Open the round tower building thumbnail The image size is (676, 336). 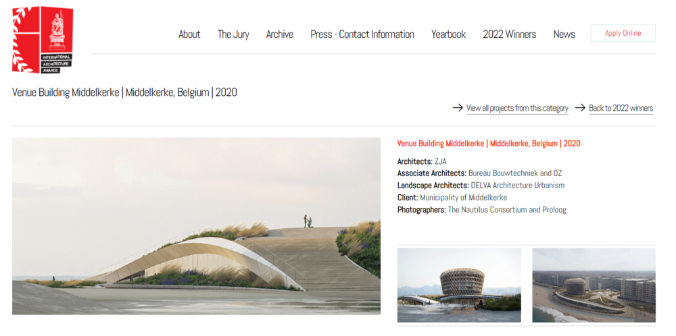click(459, 285)
